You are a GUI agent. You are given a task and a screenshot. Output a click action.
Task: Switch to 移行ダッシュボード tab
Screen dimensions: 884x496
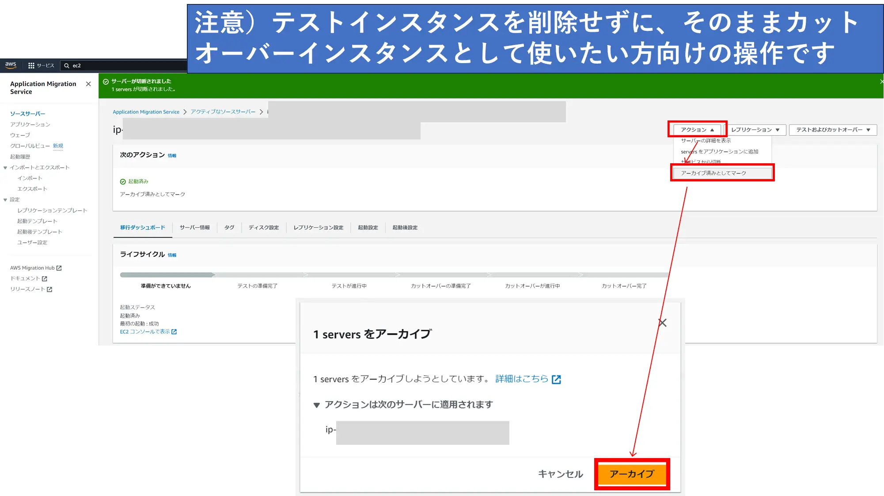pos(143,228)
